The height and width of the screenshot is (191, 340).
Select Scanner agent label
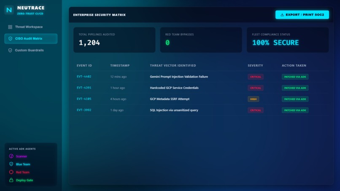pyautogui.click(x=22, y=156)
